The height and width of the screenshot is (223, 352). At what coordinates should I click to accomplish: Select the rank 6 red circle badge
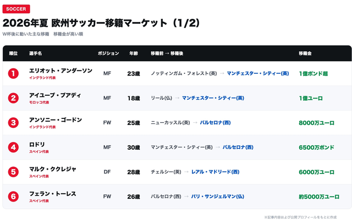click(x=13, y=197)
